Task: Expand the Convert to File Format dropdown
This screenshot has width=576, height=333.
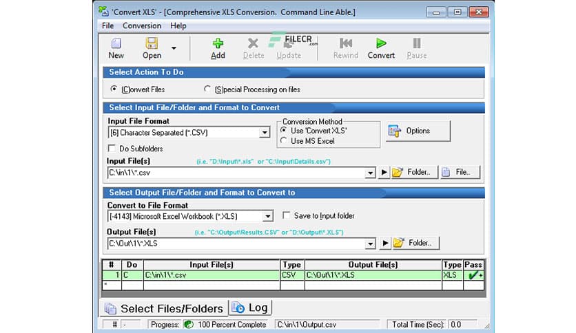Action: point(268,216)
